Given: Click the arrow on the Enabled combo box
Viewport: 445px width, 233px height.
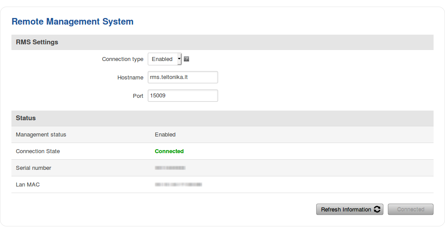Looking at the screenshot, I should (179, 59).
